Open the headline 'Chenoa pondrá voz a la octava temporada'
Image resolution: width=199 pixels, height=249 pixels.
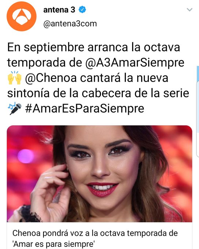(x=95, y=233)
